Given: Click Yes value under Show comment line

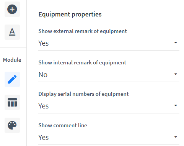Looking at the screenshot, I should click(x=44, y=138).
